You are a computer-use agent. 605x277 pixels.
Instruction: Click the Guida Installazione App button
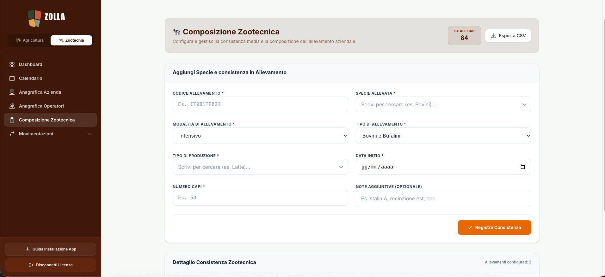coord(51,249)
